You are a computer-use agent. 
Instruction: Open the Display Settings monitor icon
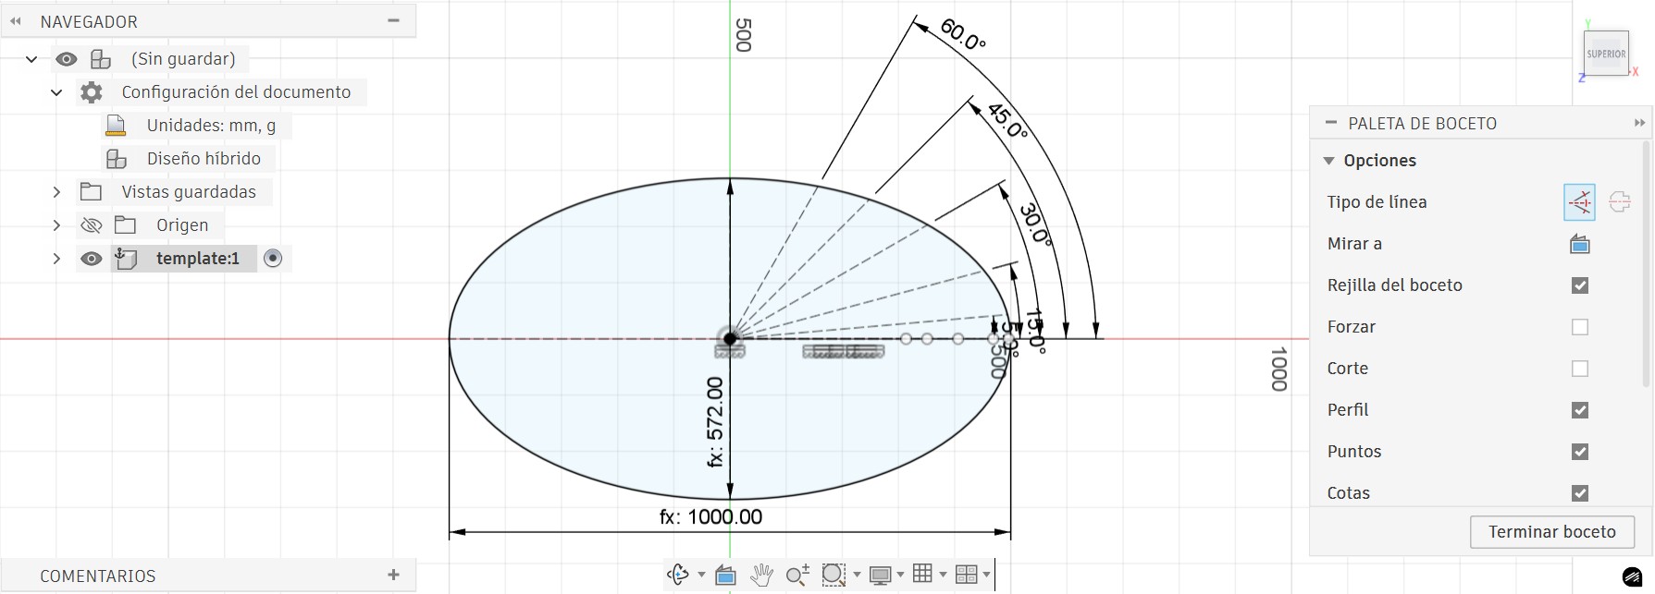point(880,576)
